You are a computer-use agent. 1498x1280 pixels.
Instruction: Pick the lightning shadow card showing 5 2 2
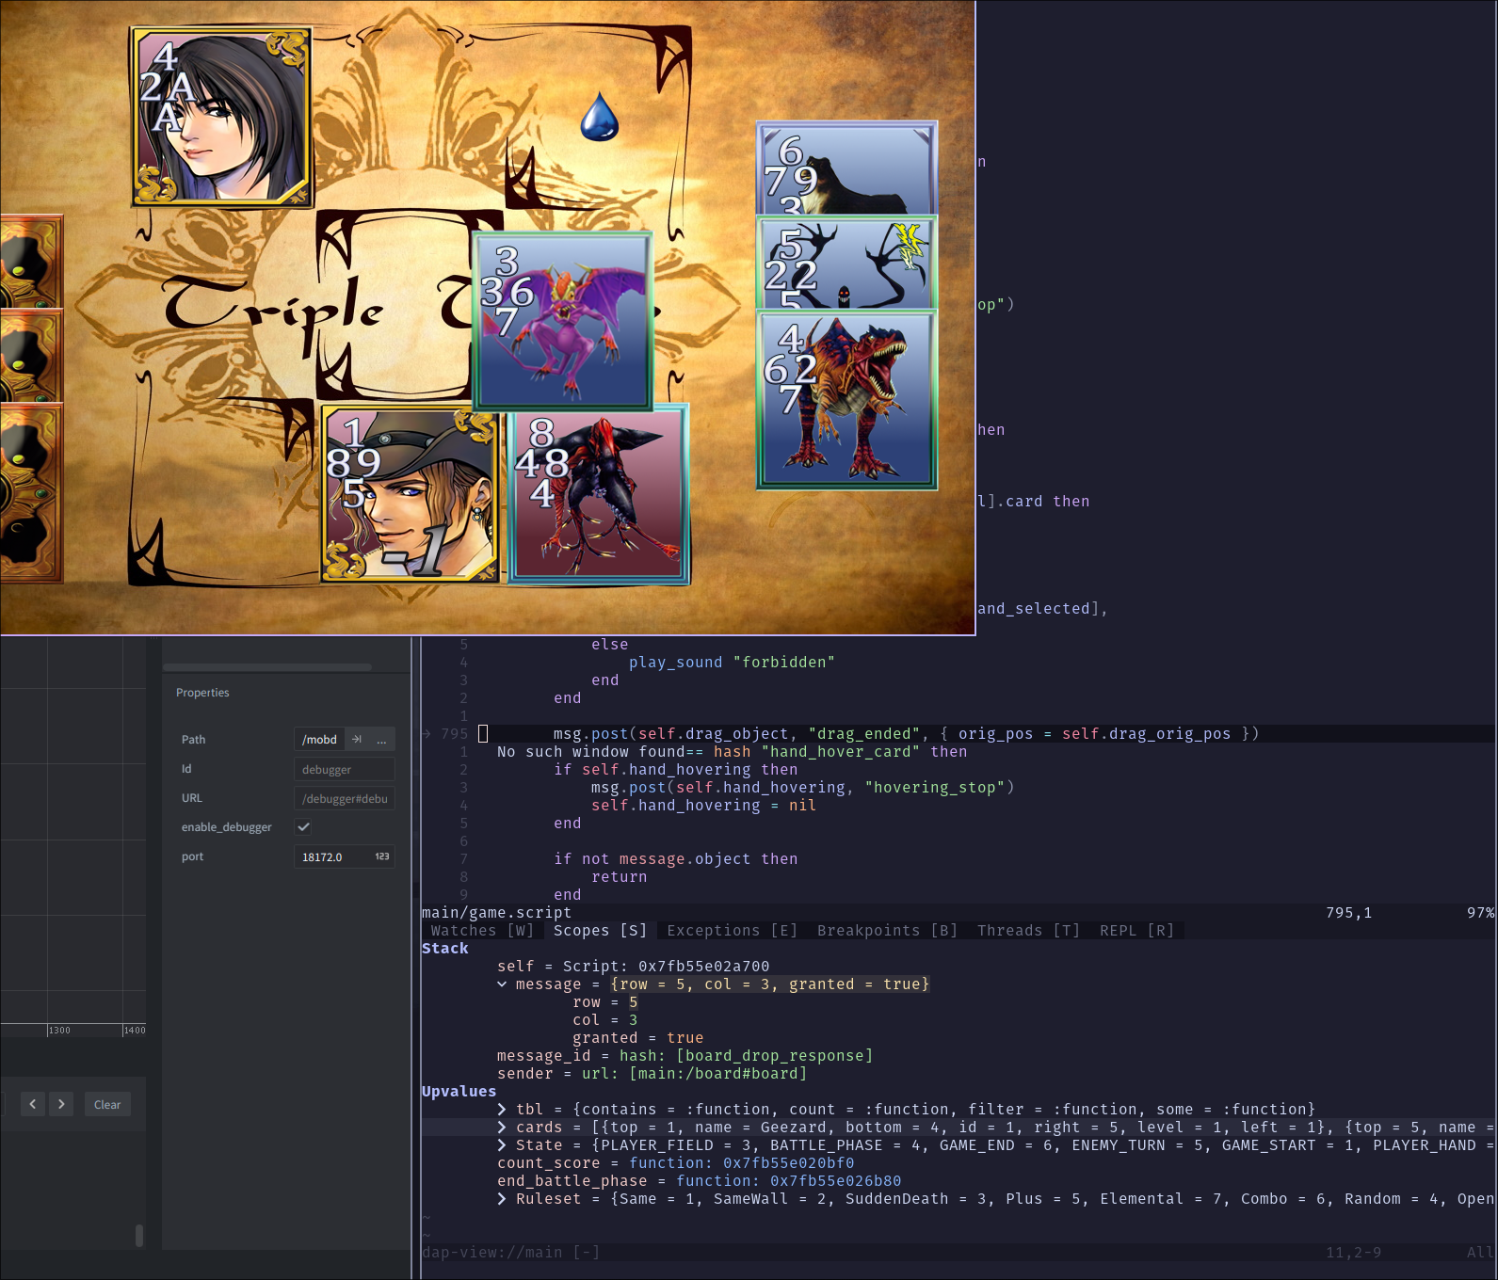(846, 263)
